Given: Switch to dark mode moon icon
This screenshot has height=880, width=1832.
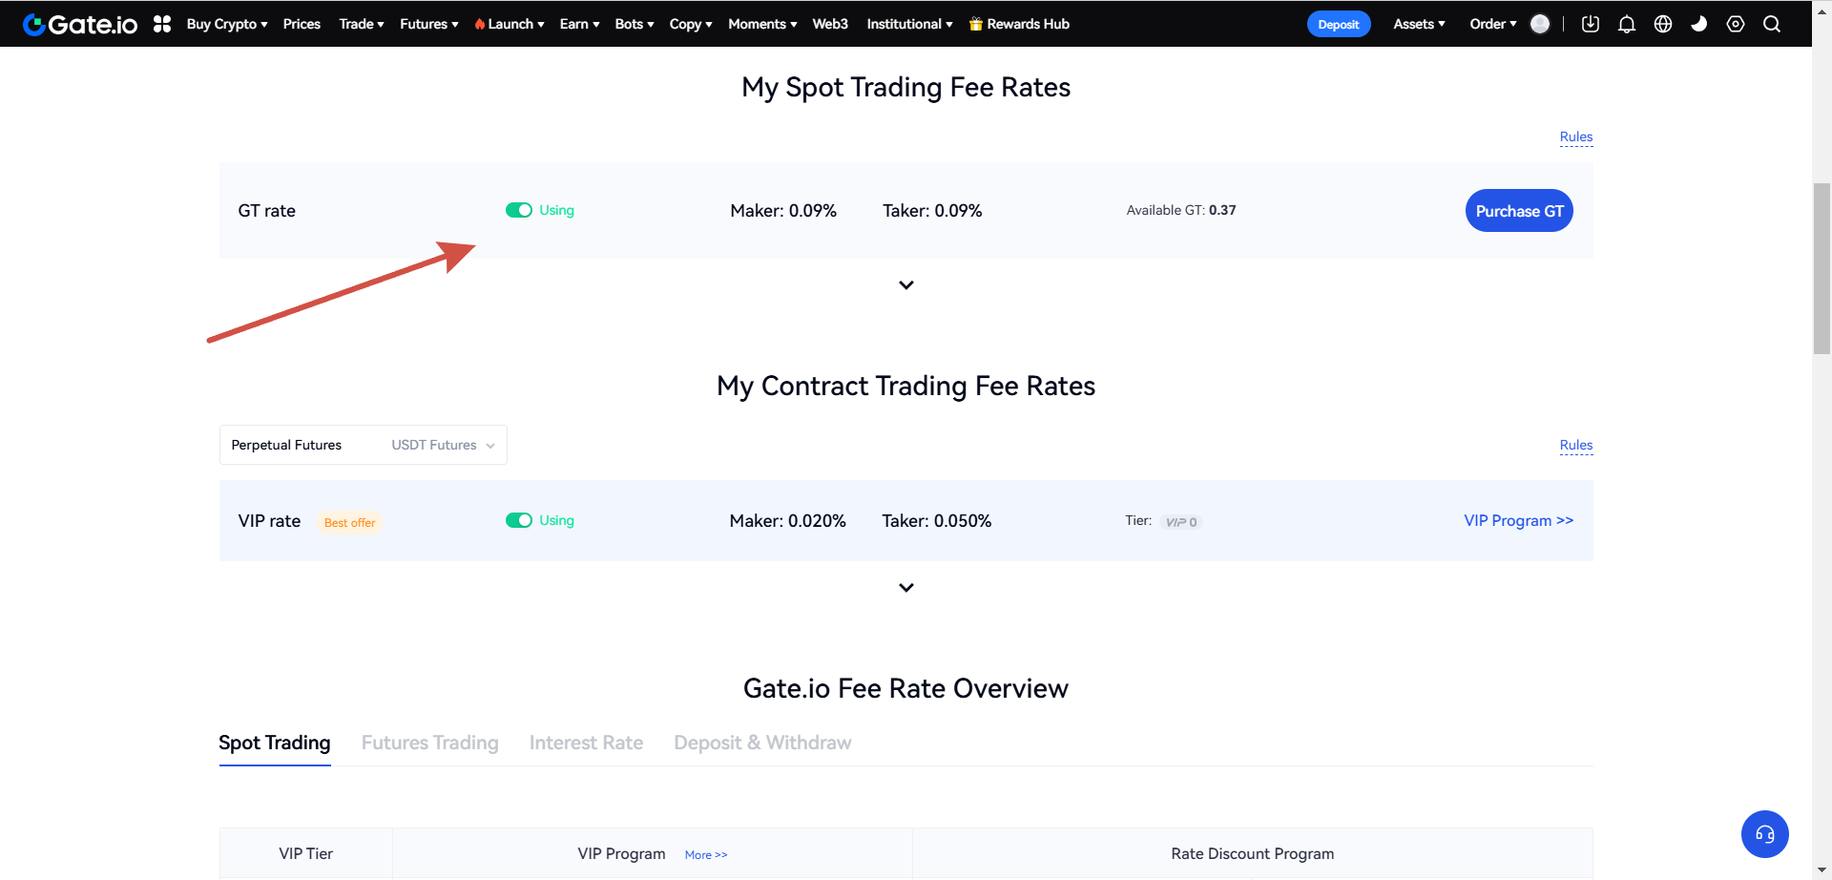Looking at the screenshot, I should pos(1699,24).
